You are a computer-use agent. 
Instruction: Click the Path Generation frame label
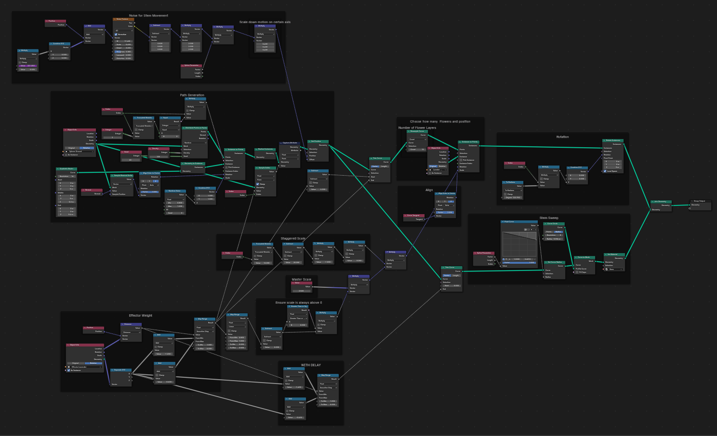pos(192,95)
